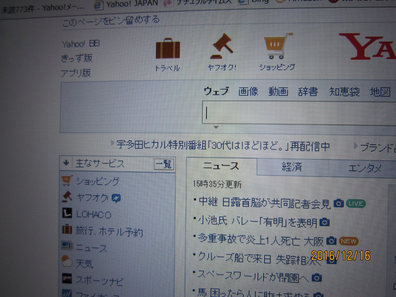
Task: Click inside the Yahoo search input field
Action: (297, 113)
